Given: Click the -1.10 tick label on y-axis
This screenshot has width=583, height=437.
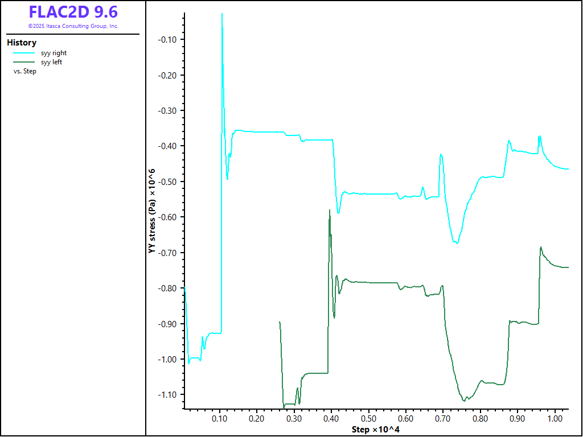Looking at the screenshot, I should pos(169,395).
